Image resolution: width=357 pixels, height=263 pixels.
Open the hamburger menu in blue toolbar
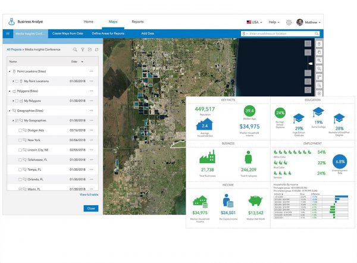[8, 34]
